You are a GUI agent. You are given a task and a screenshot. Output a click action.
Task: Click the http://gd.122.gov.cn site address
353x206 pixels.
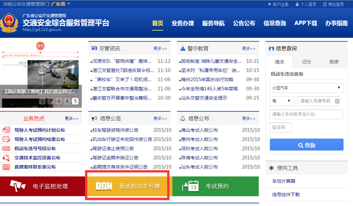pos(42,30)
